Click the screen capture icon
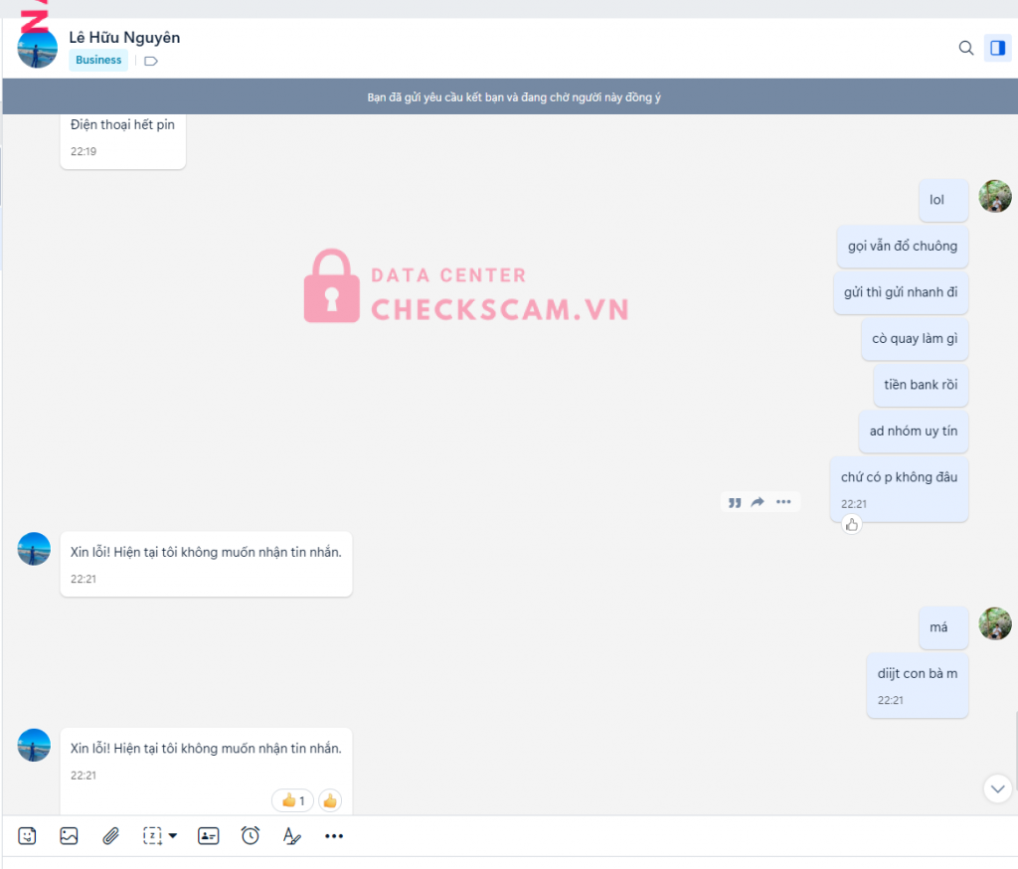Image resolution: width=1018 pixels, height=869 pixels. (152, 836)
